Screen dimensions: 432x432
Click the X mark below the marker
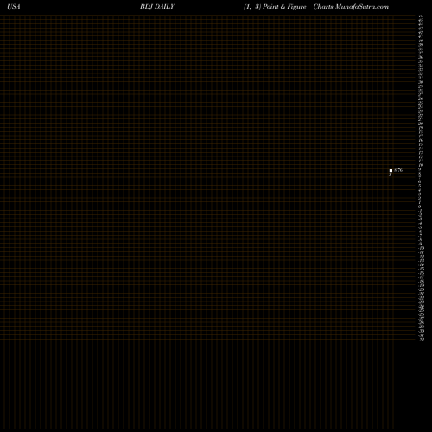[391, 175]
